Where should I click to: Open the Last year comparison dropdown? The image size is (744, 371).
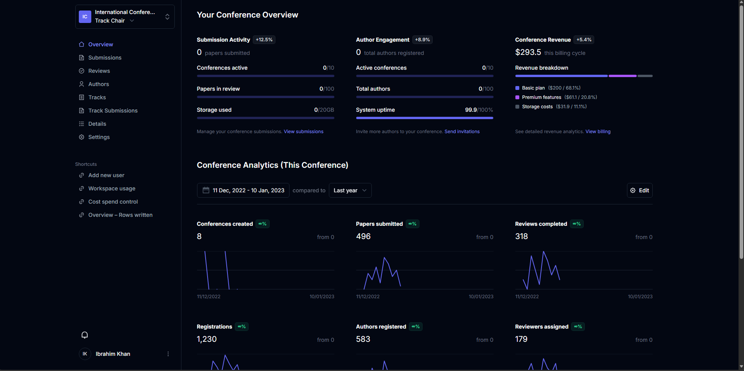[350, 190]
